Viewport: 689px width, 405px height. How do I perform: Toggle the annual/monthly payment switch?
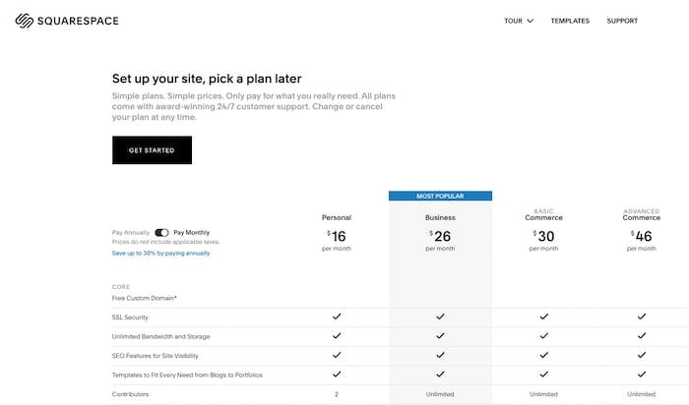coord(162,233)
